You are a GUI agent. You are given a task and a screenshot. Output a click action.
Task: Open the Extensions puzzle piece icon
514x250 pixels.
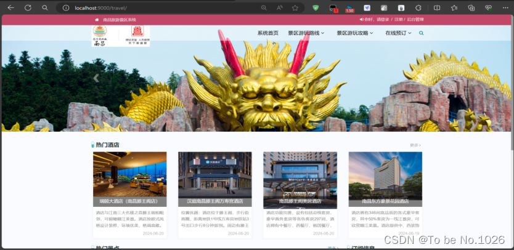(418, 8)
